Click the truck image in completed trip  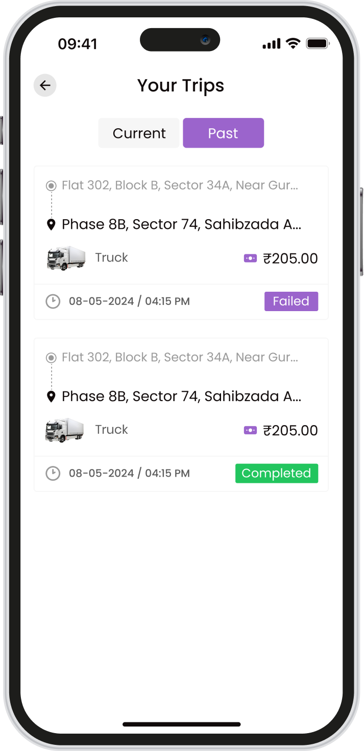[64, 430]
